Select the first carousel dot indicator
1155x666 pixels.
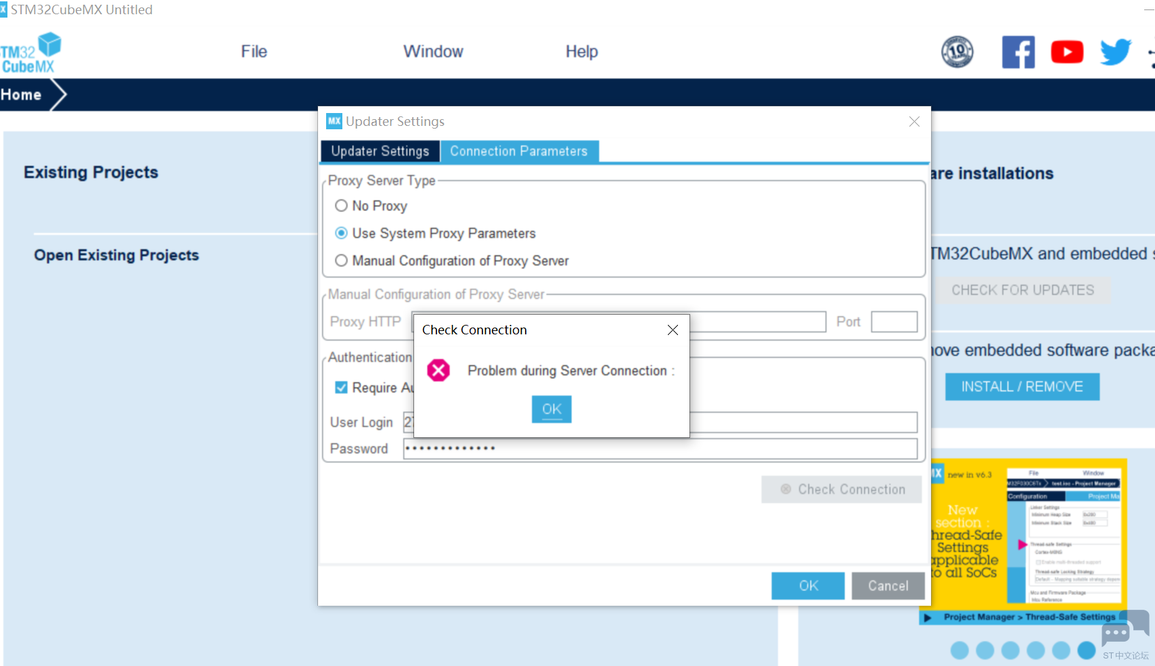click(x=959, y=650)
